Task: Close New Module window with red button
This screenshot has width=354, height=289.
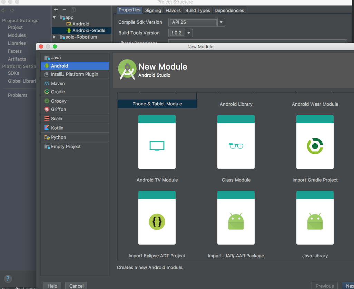Action: (x=41, y=47)
